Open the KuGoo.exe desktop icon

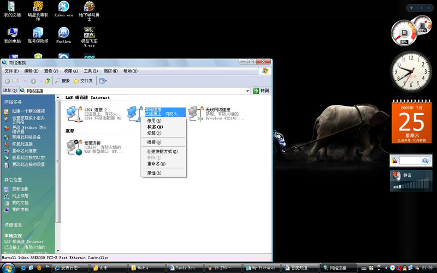63,10
